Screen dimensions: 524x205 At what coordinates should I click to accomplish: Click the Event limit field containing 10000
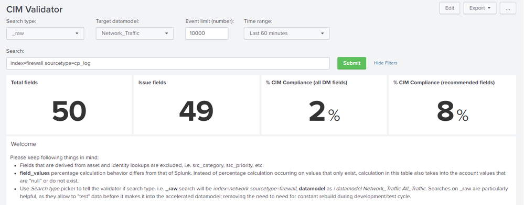click(207, 33)
